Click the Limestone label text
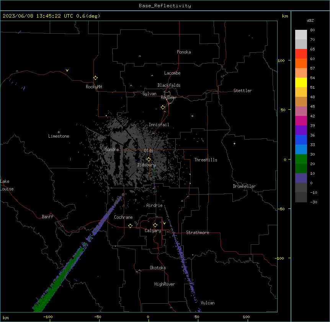 [59, 136]
